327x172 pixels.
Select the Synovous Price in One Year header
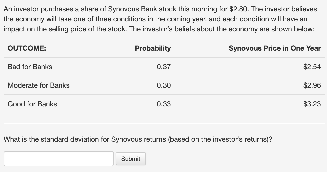click(275, 48)
